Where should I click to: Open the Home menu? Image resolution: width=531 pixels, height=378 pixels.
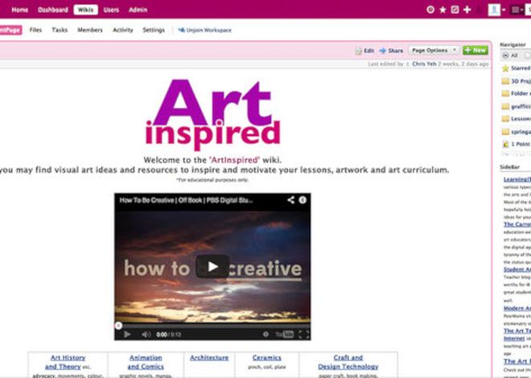[19, 10]
